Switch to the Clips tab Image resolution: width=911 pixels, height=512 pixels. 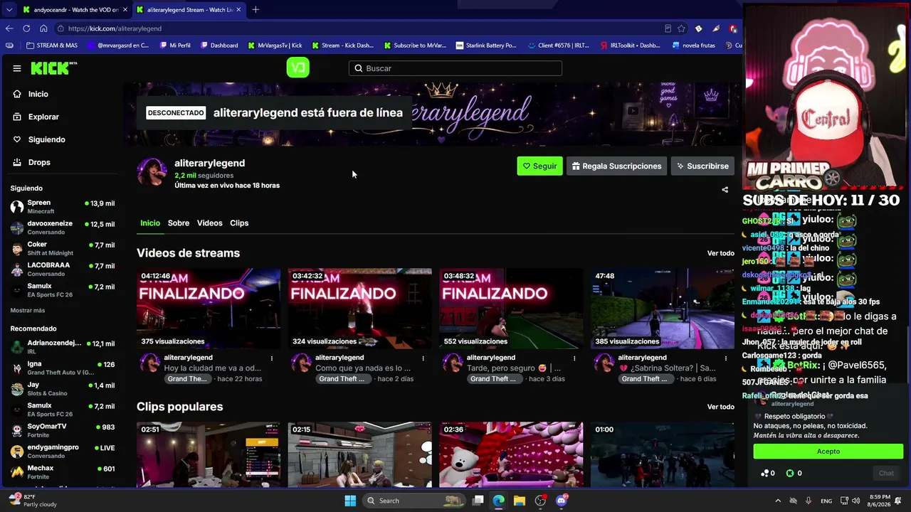tap(239, 223)
